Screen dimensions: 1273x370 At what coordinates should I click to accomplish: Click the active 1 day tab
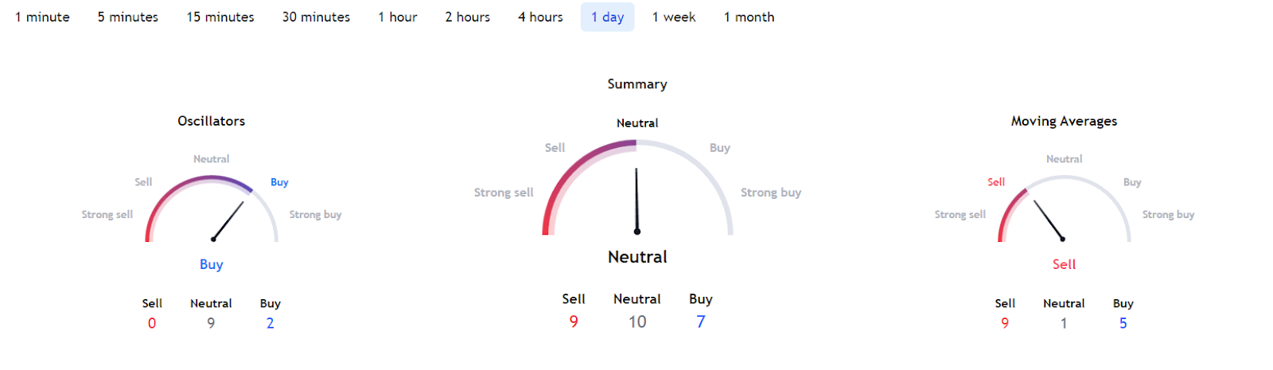coord(607,17)
